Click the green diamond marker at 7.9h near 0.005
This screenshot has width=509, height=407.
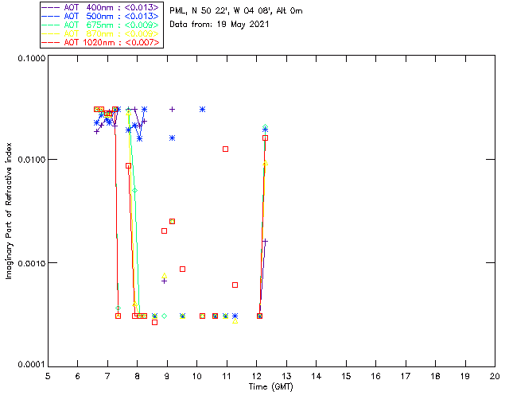tap(134, 191)
